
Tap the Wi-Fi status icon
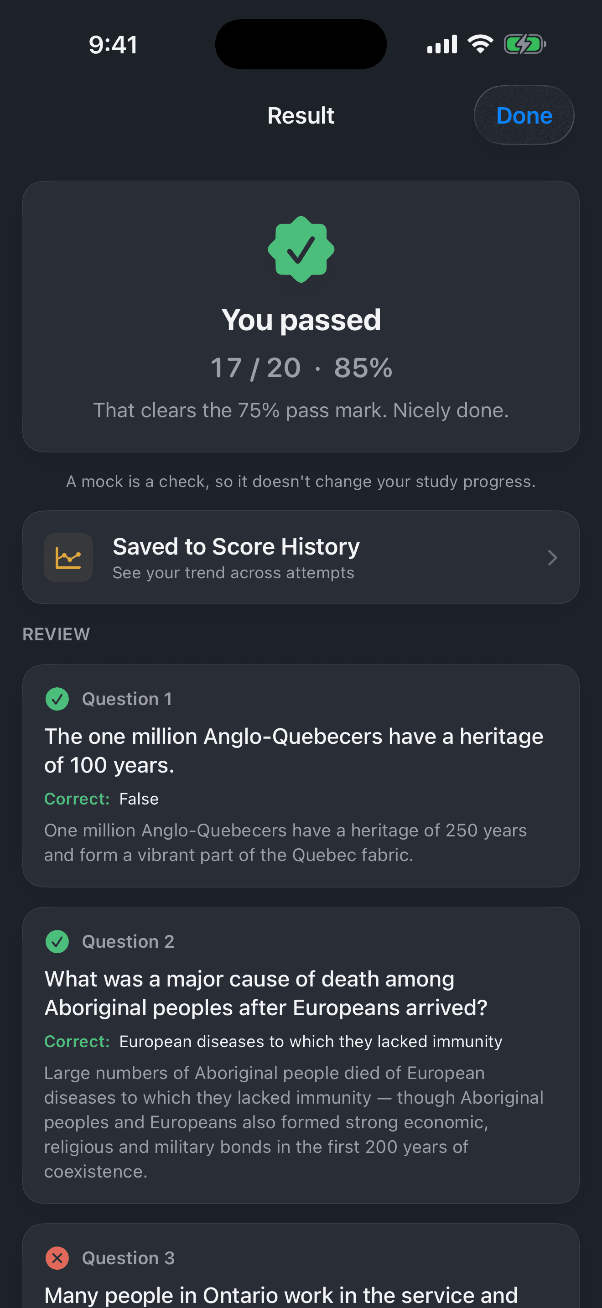(480, 44)
